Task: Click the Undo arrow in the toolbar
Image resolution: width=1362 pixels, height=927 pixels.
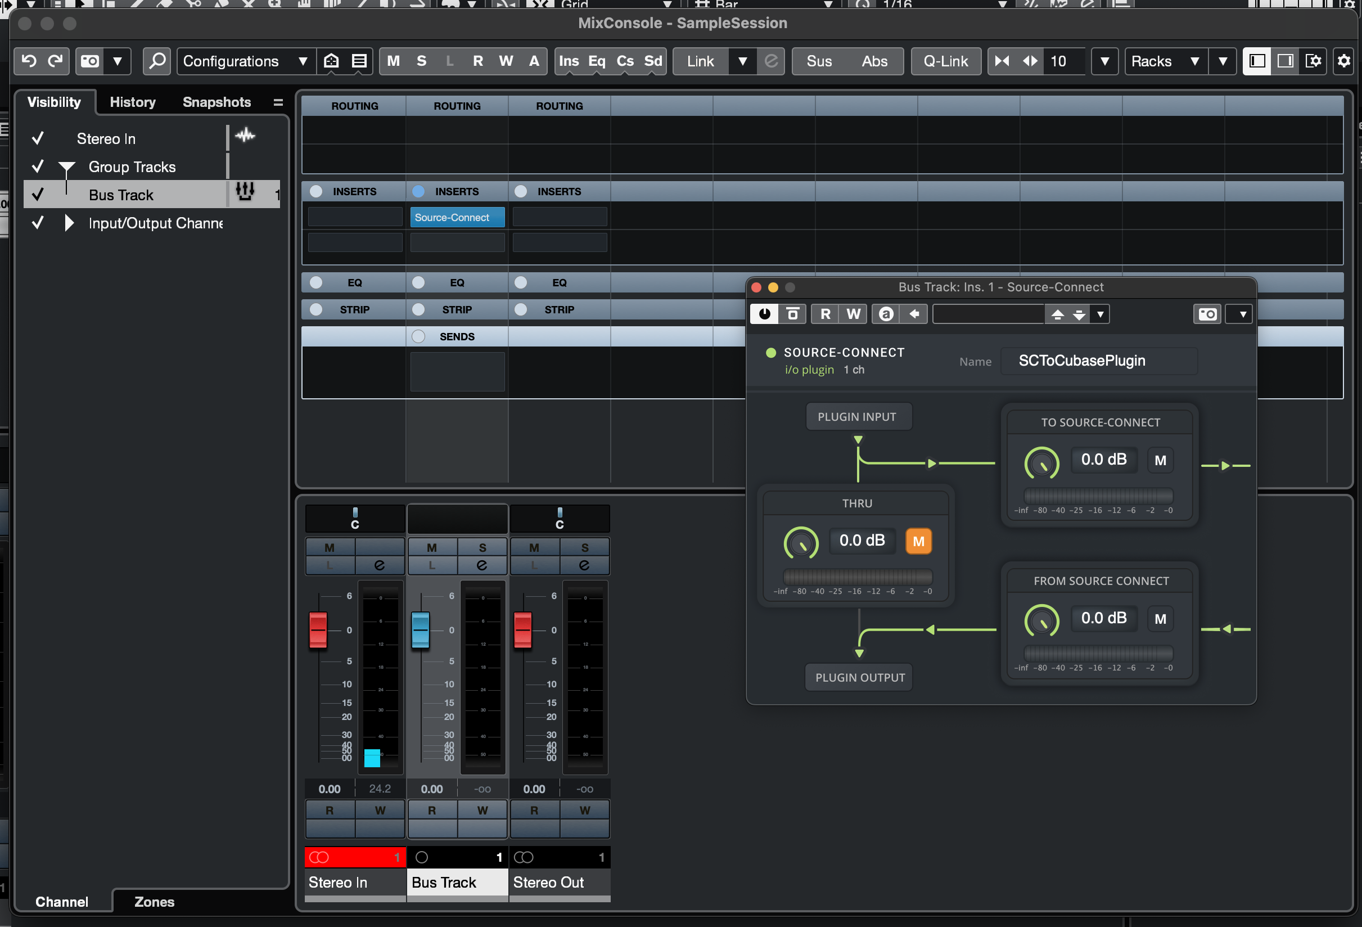Action: point(29,61)
